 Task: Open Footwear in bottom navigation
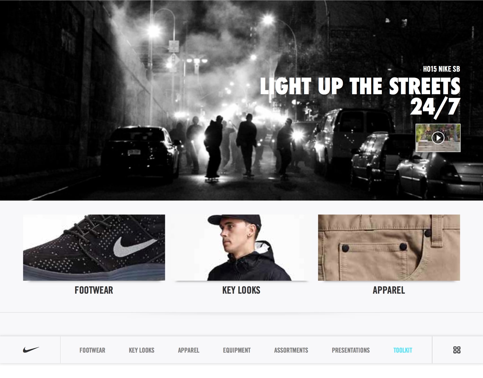click(x=92, y=350)
